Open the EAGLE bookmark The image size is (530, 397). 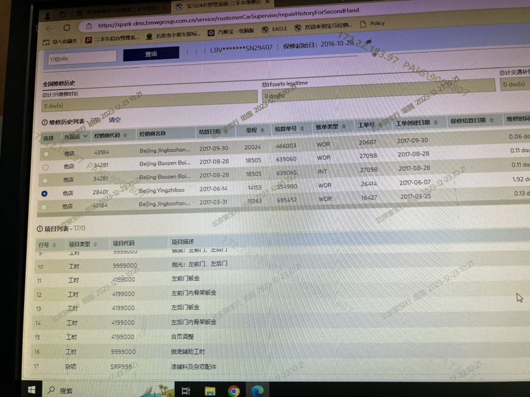pyautogui.click(x=275, y=29)
